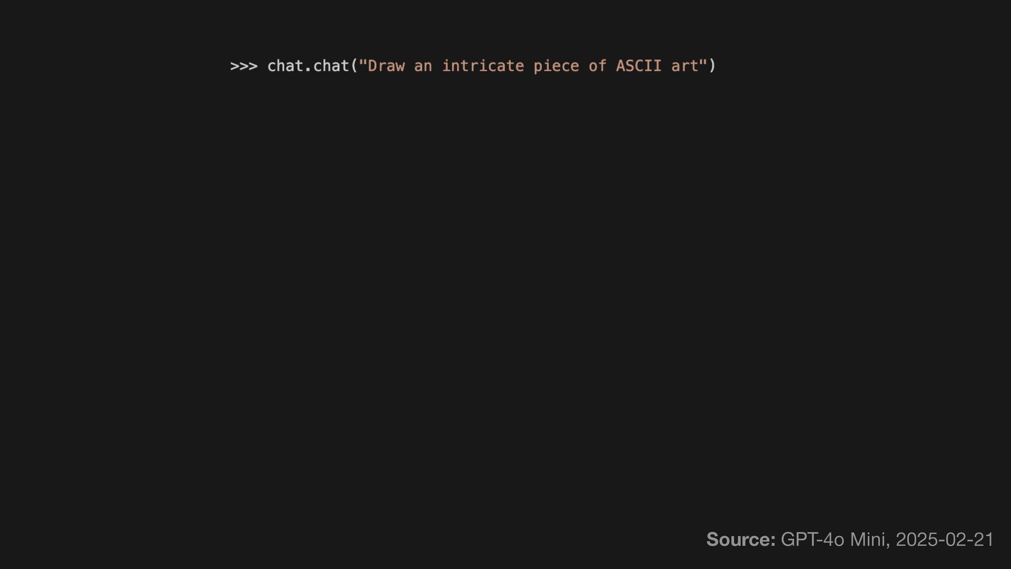The image size is (1011, 569).
Task: Click the opening parenthesis after chat.chat
Action: coord(354,66)
